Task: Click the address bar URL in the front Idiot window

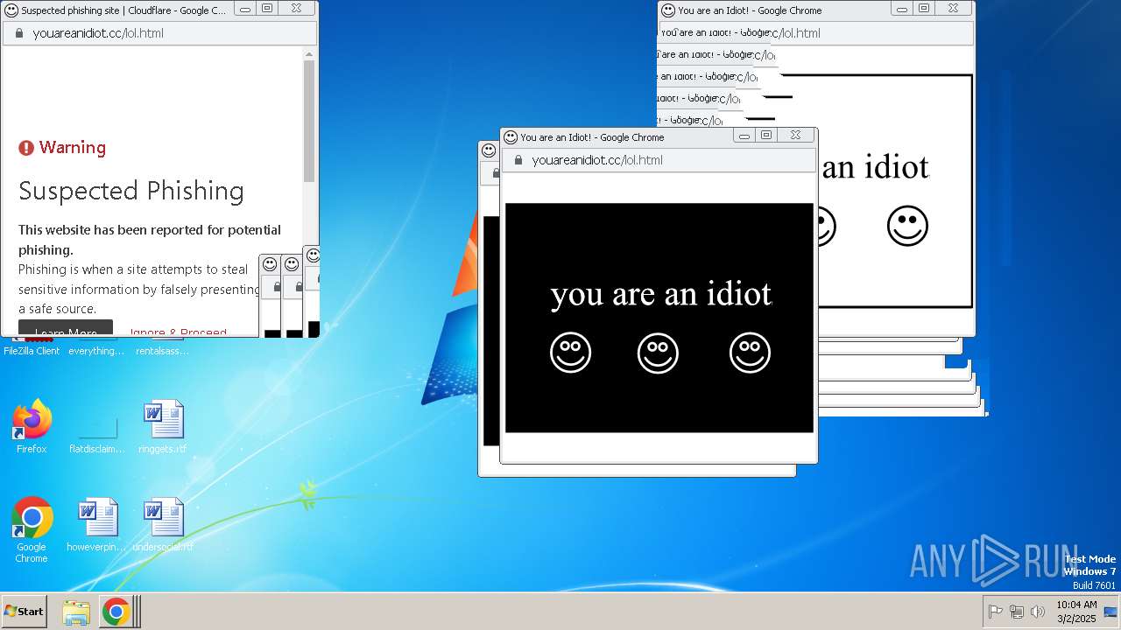Action: click(597, 160)
